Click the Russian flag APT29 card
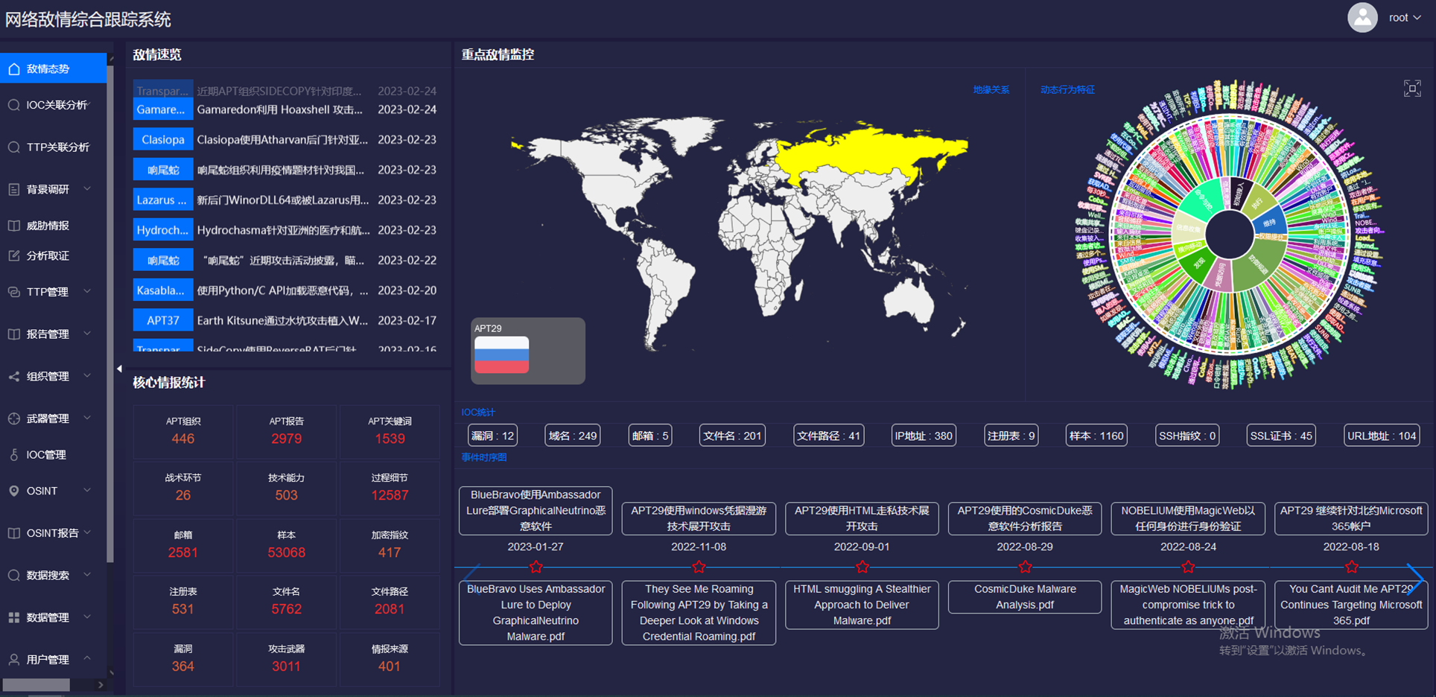 pyautogui.click(x=528, y=351)
